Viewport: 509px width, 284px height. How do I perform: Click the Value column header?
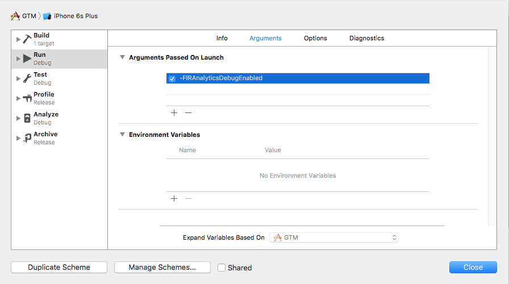(x=273, y=151)
